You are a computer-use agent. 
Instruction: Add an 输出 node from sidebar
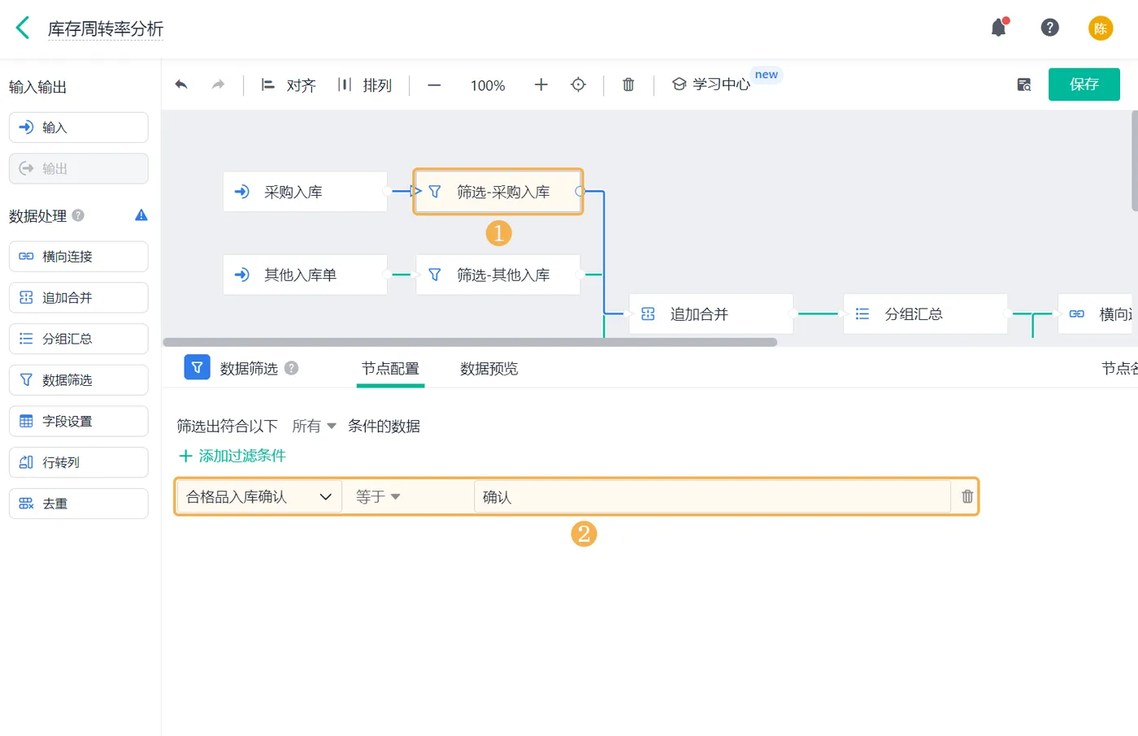[79, 169]
